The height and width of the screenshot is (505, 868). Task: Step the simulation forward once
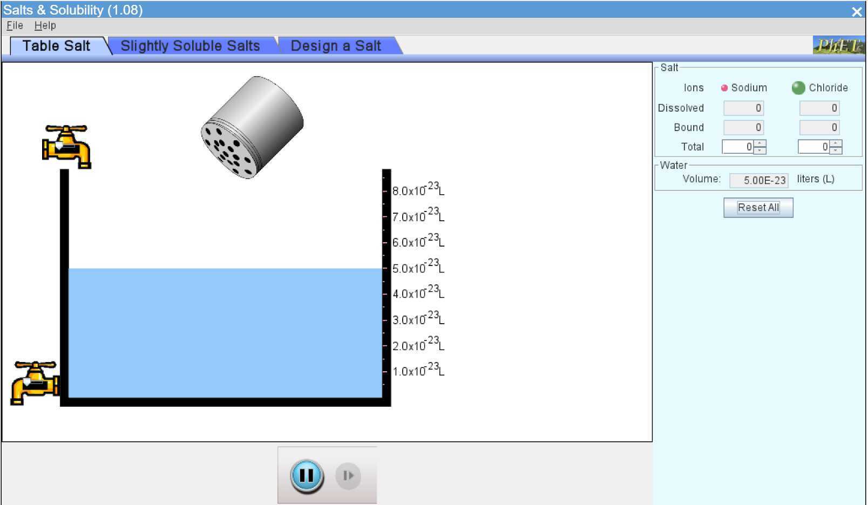348,475
